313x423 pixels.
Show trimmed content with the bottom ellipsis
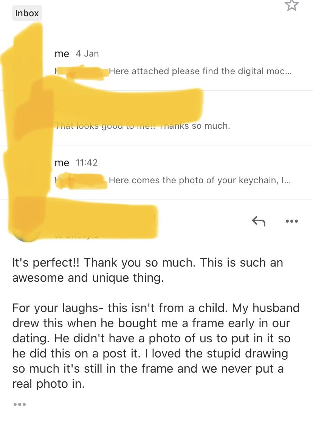19,404
